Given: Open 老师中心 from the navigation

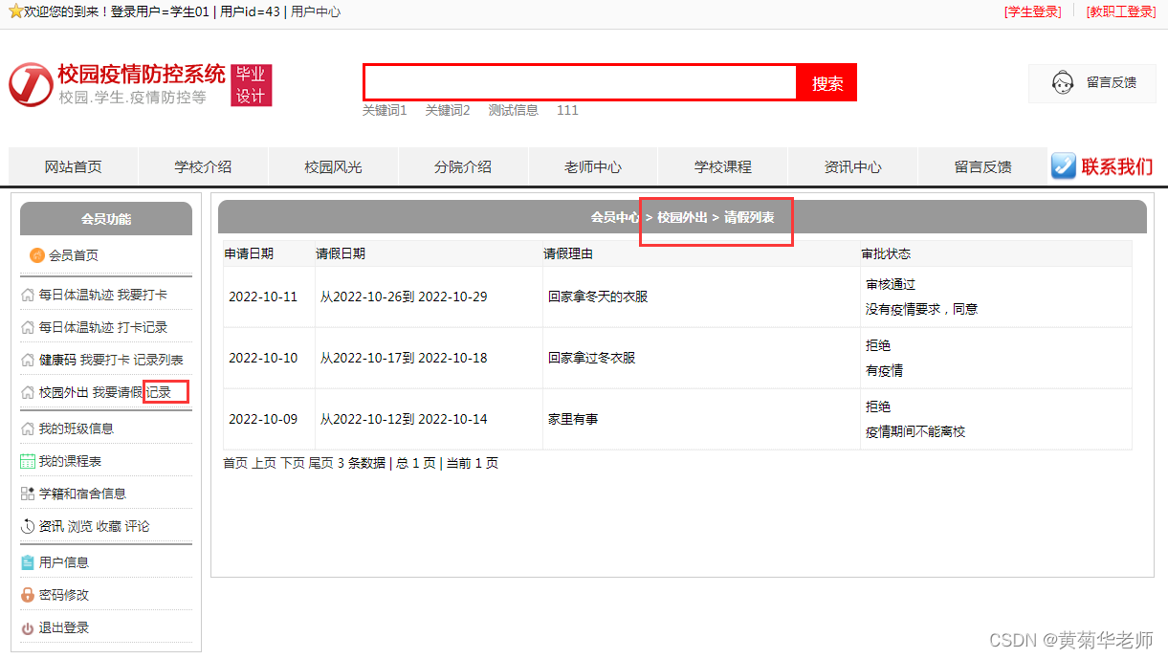Looking at the screenshot, I should [x=593, y=166].
